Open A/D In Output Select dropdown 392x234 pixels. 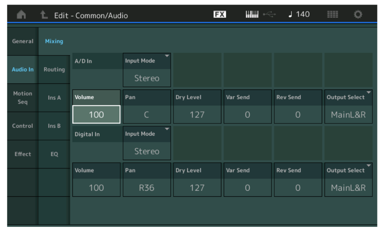(348, 107)
